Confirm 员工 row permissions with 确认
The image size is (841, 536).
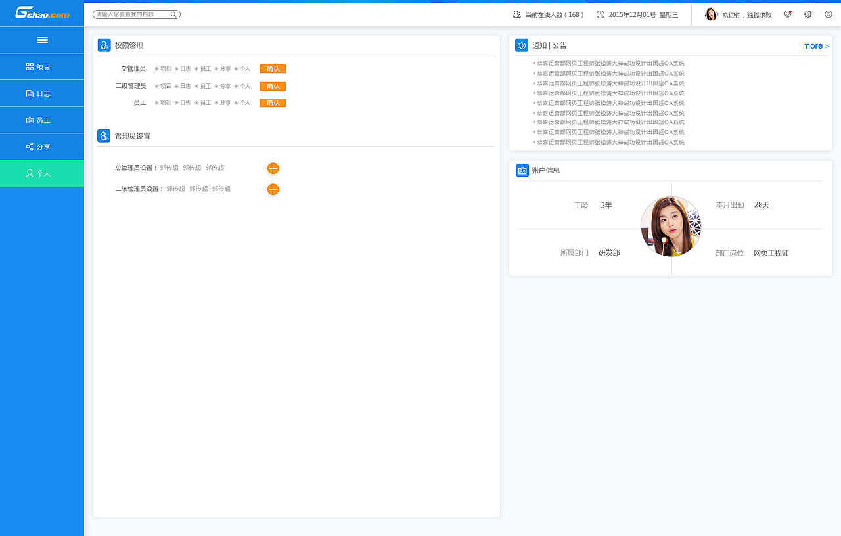(273, 102)
